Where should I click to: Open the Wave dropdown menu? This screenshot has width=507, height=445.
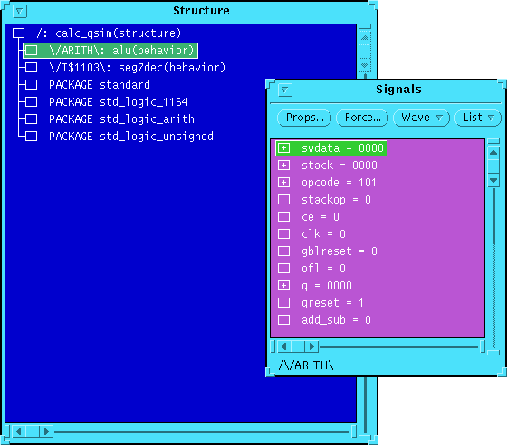pyautogui.click(x=421, y=118)
